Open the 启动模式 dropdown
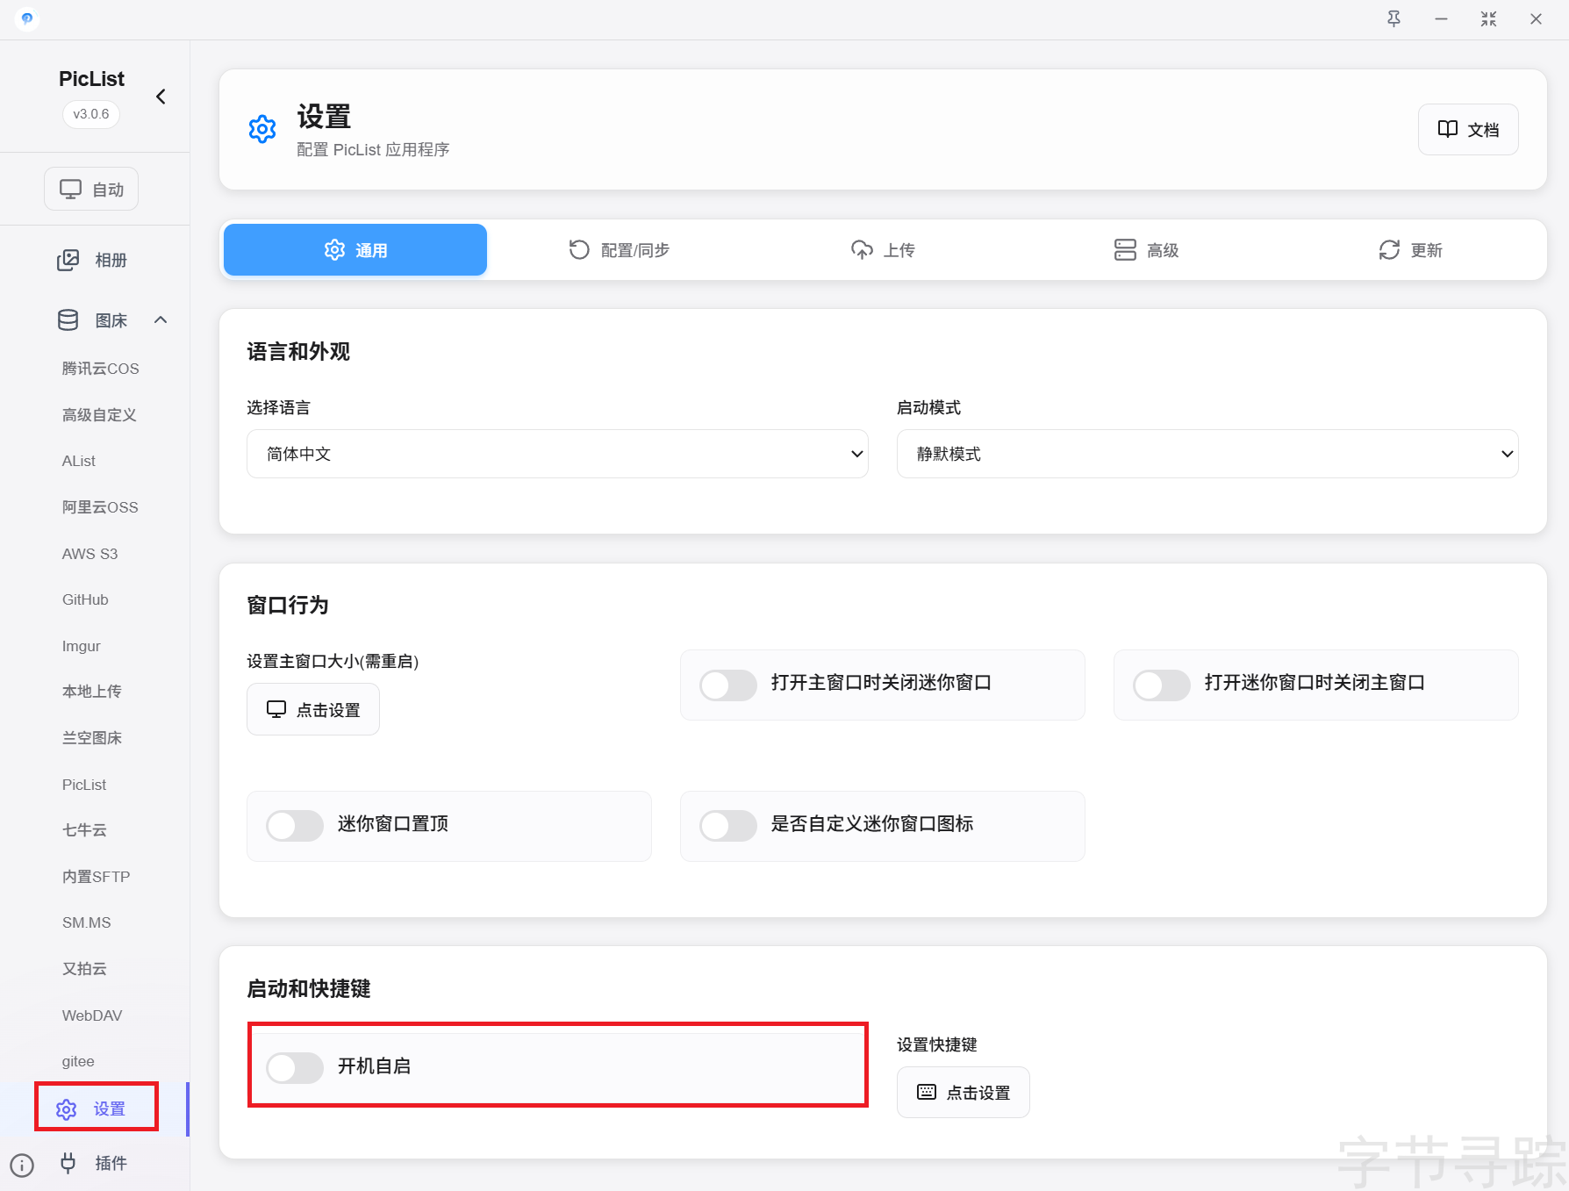The image size is (1569, 1191). tap(1207, 454)
